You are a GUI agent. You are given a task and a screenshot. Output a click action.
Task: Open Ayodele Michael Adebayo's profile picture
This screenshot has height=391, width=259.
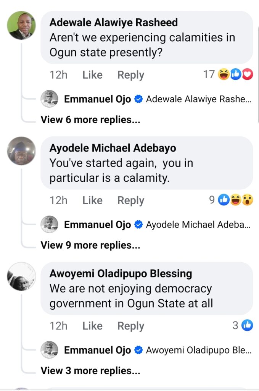coord(21,151)
